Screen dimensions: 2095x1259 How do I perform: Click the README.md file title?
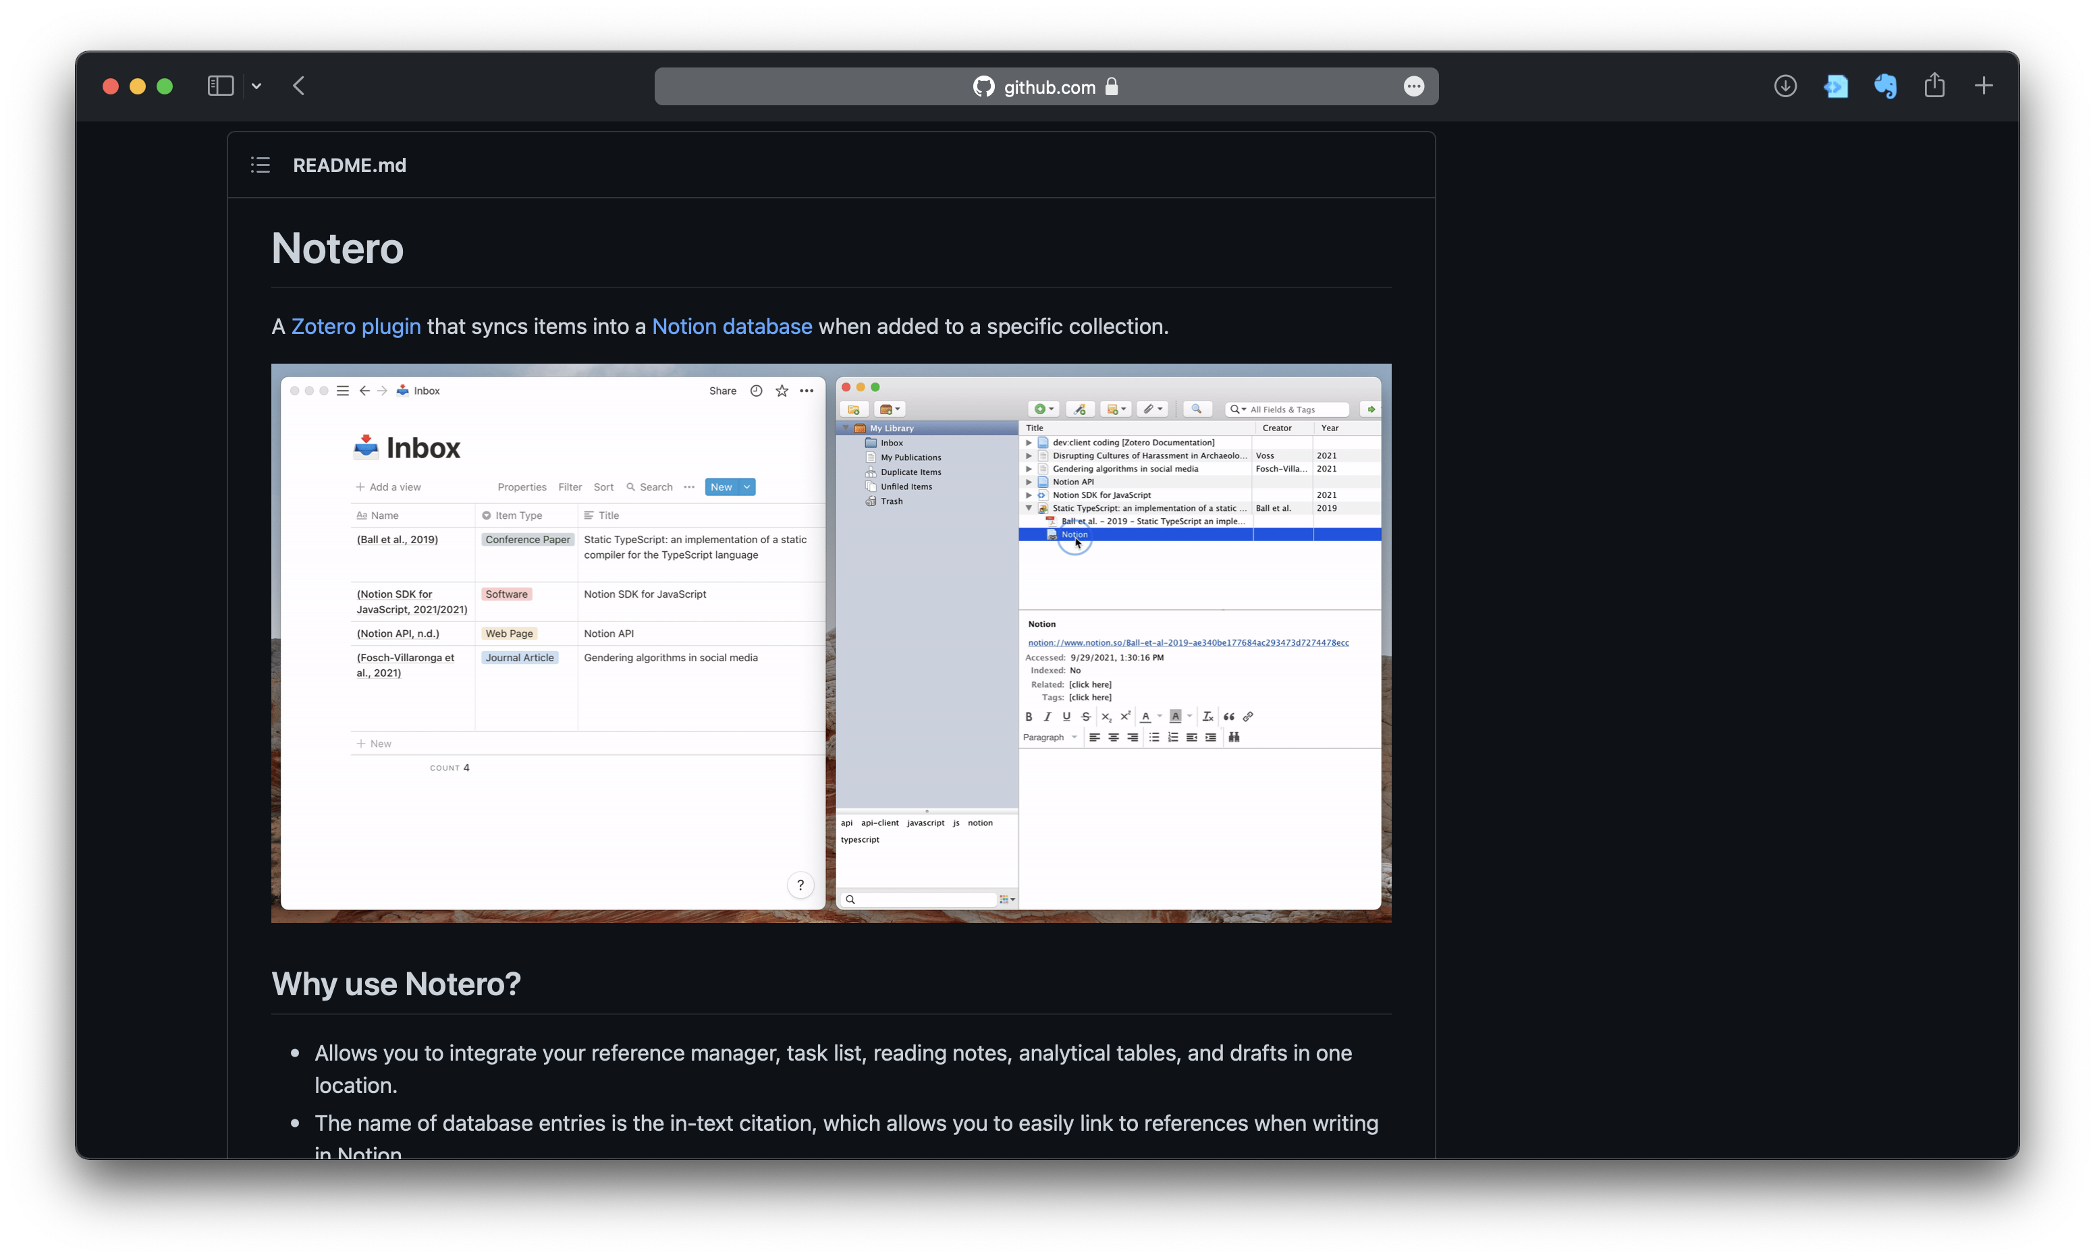point(350,165)
